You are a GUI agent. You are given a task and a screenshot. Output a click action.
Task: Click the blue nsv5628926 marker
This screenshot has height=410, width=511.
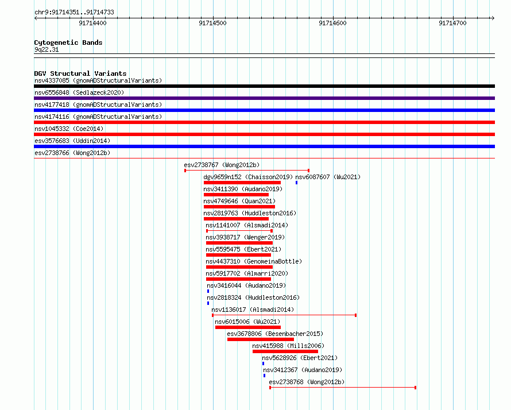point(264,363)
